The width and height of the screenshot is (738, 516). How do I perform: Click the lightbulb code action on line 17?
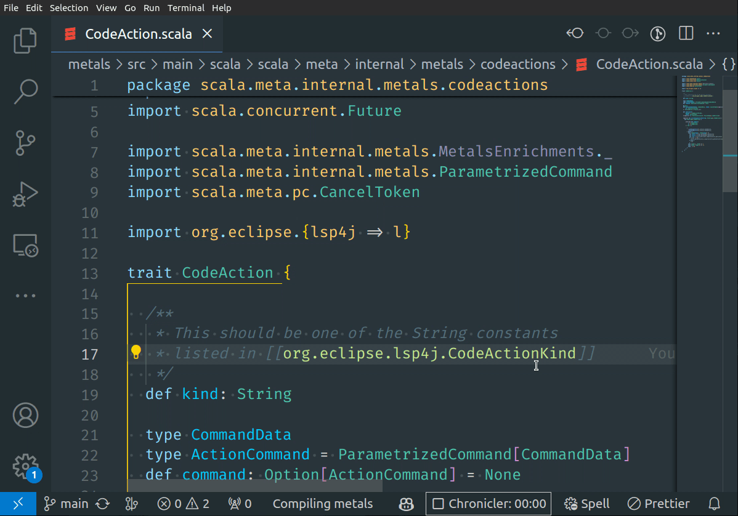pos(136,352)
